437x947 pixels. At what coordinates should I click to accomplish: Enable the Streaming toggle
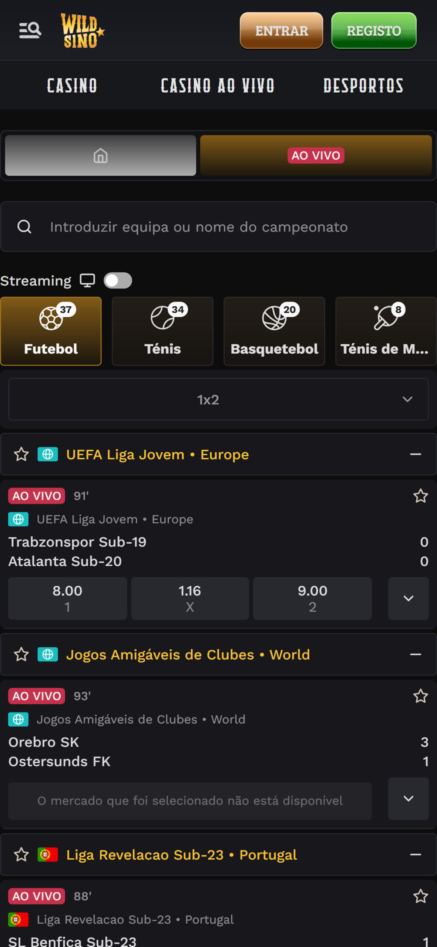point(118,280)
